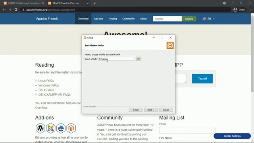
Task: Click the installation folder path field
Action: [116, 59]
